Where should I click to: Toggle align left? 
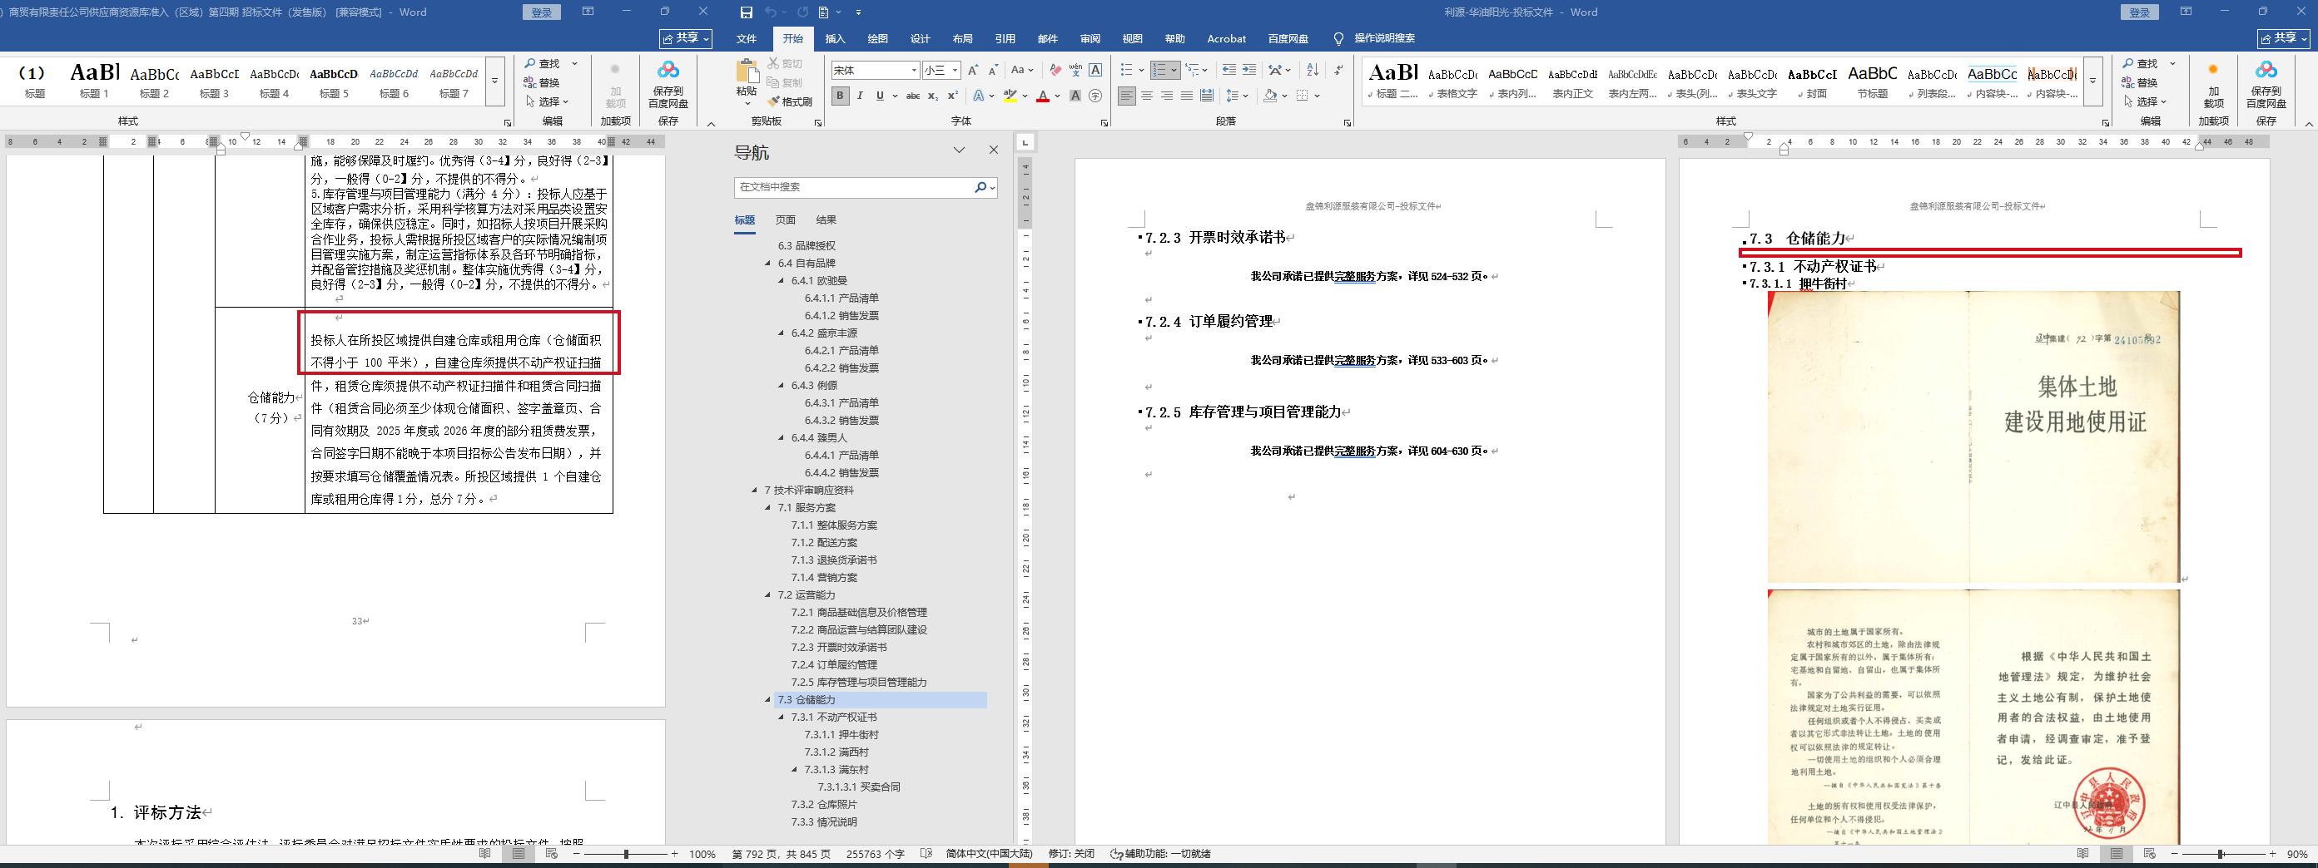[x=1127, y=96]
